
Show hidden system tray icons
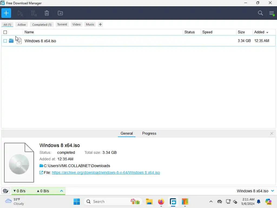coord(211,201)
